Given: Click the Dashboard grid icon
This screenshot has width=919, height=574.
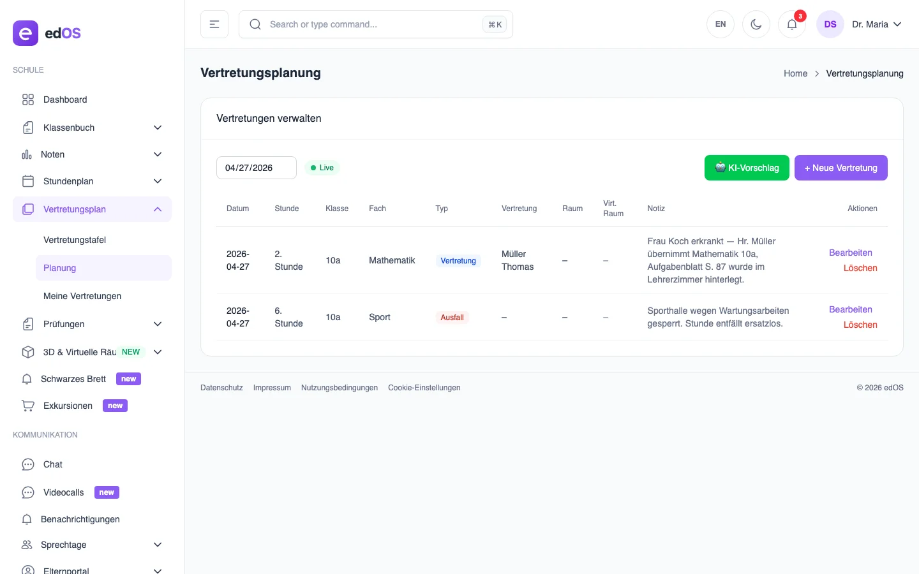Looking at the screenshot, I should click(x=27, y=99).
